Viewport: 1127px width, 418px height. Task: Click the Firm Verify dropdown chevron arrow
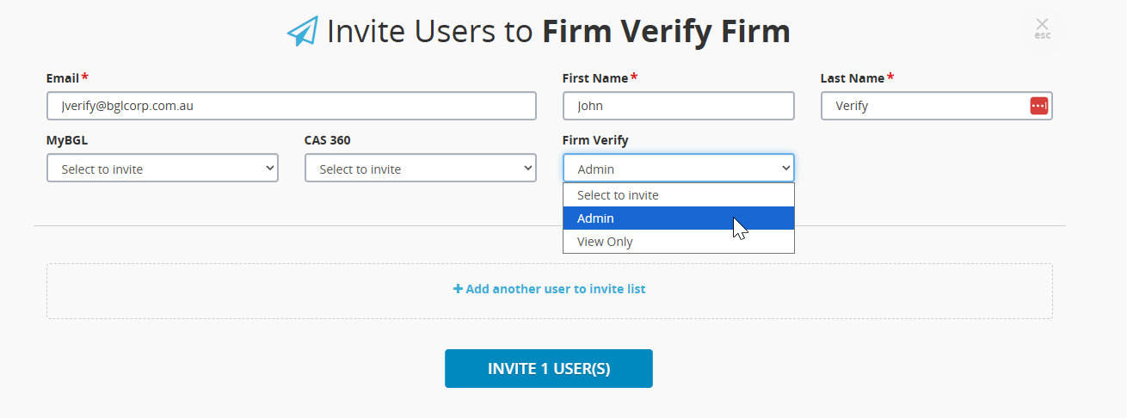tap(785, 169)
